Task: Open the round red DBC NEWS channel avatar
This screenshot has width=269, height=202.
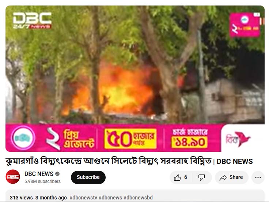Action: 13,177
